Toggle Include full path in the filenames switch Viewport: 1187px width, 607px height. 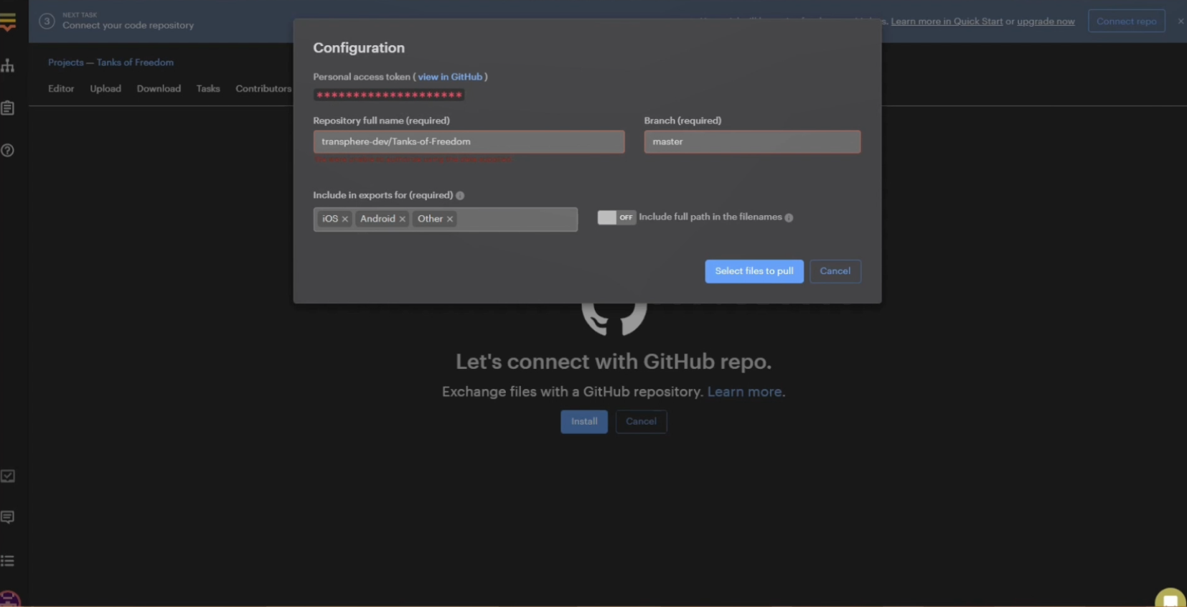point(616,217)
